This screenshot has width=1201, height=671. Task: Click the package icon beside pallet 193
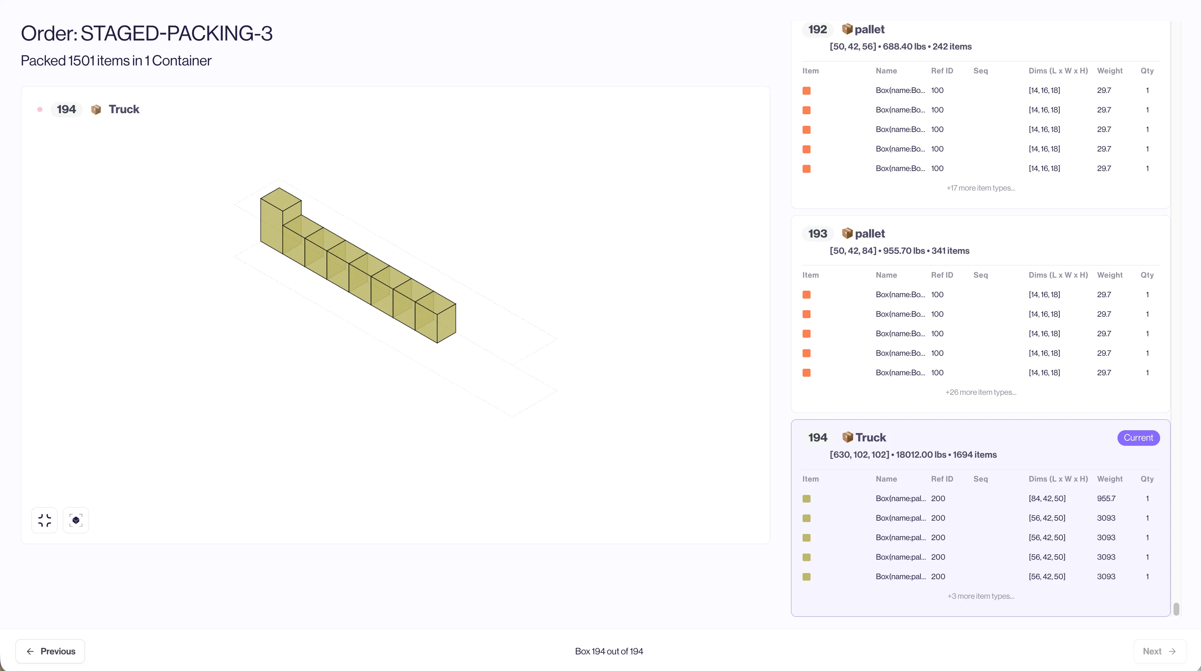[x=847, y=233]
